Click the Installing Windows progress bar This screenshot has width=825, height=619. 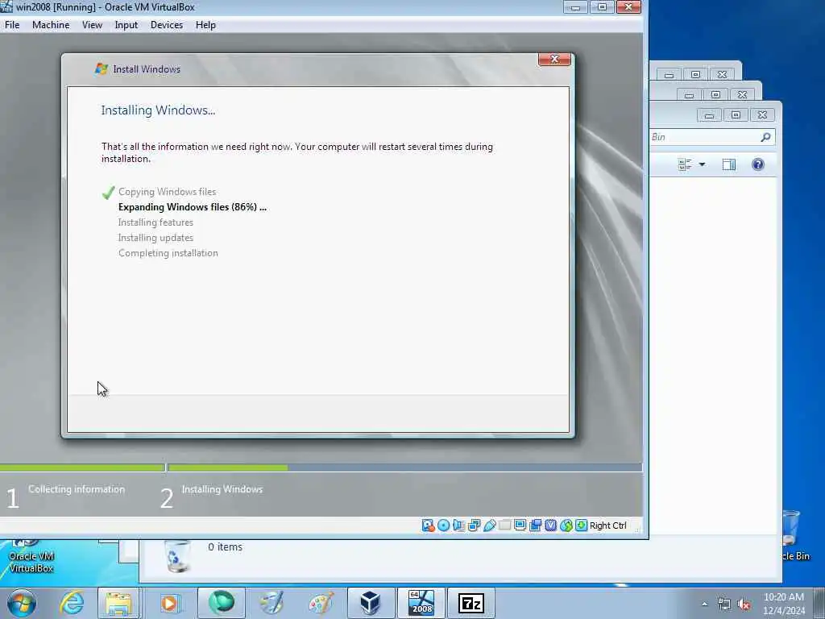coord(404,467)
